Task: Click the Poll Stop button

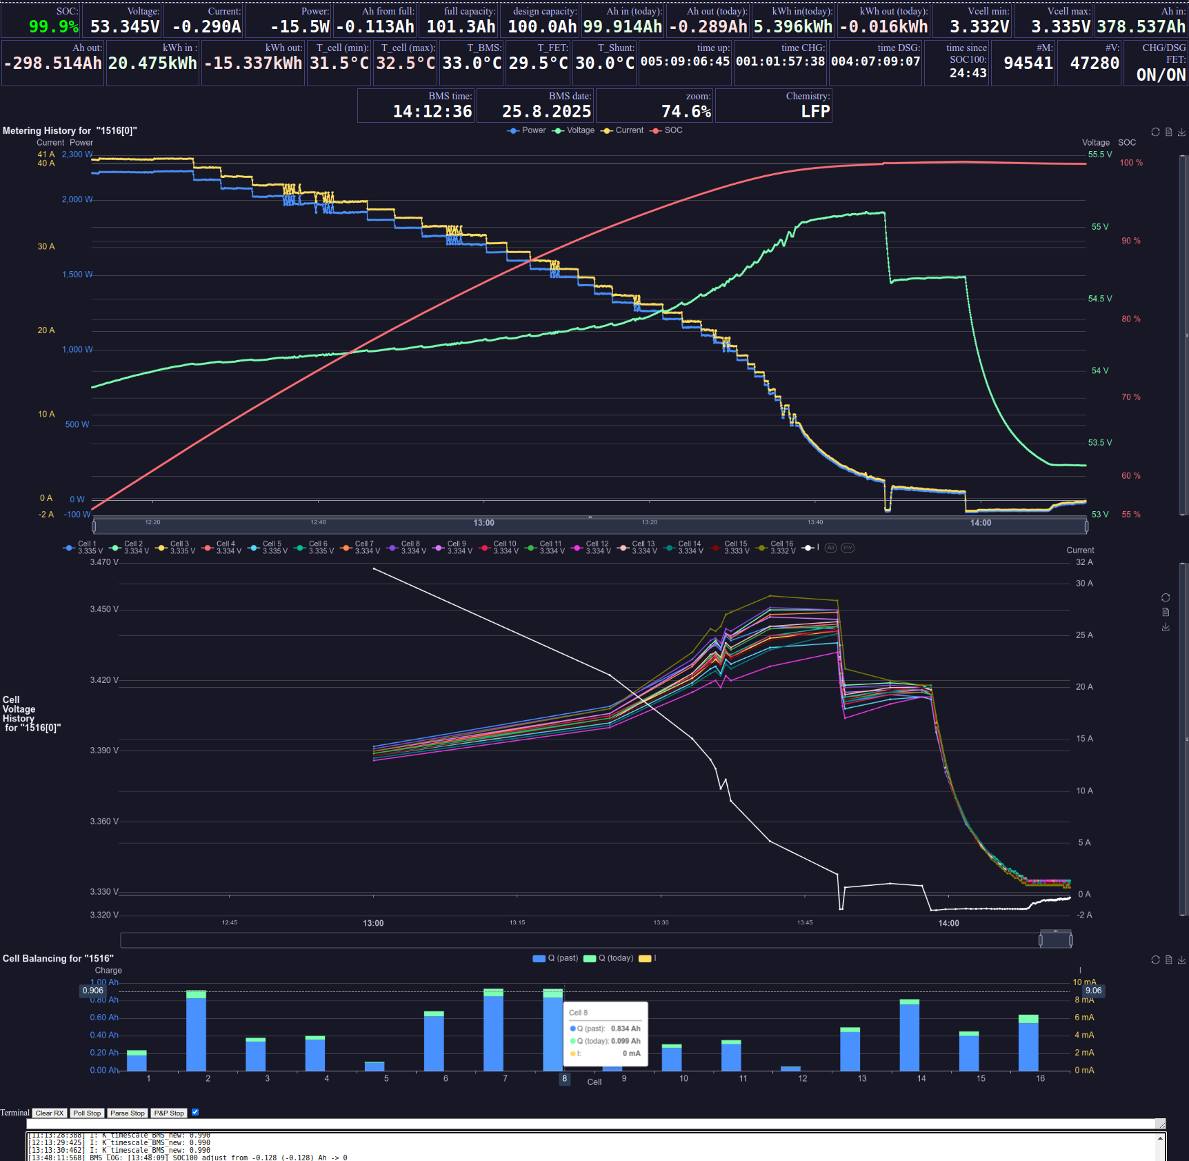Action: tap(87, 1113)
